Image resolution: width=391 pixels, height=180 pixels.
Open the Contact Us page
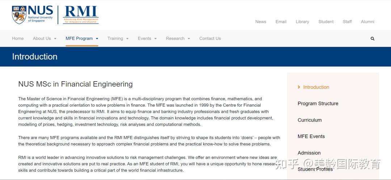(x=210, y=39)
